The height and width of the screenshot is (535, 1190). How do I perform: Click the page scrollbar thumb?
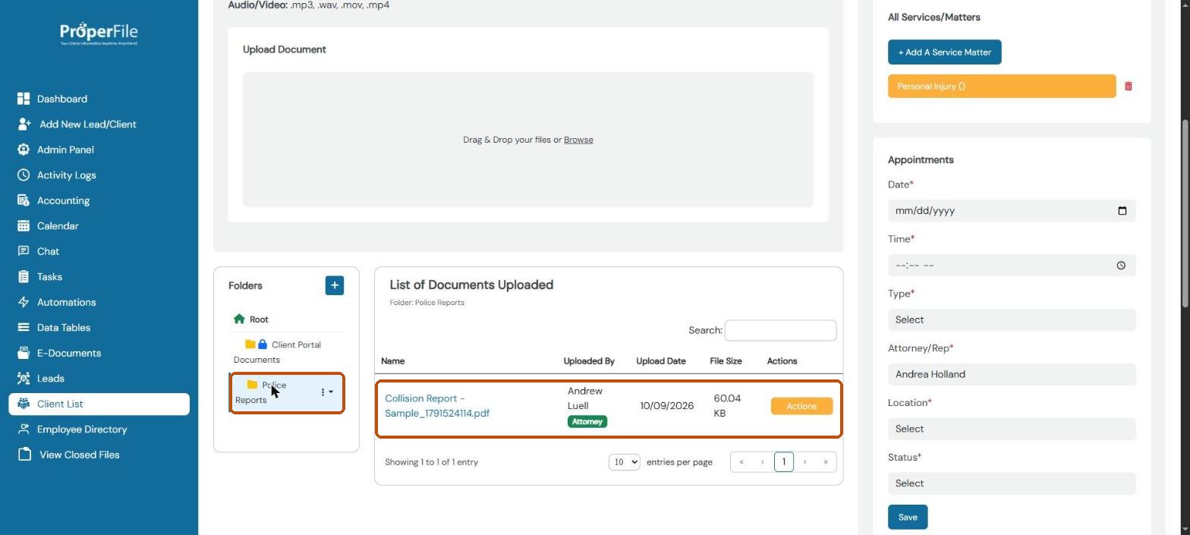point(1185,214)
